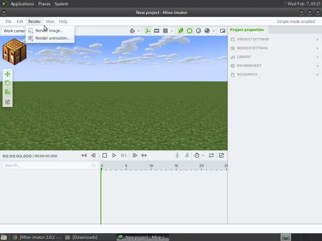The height and width of the screenshot is (241, 322).
Task: Select the shaded sphere render mode
Action: 207,31
